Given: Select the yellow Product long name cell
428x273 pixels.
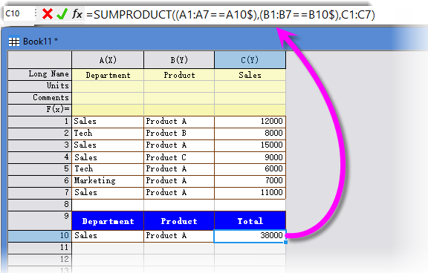Looking at the screenshot, I should [179, 75].
